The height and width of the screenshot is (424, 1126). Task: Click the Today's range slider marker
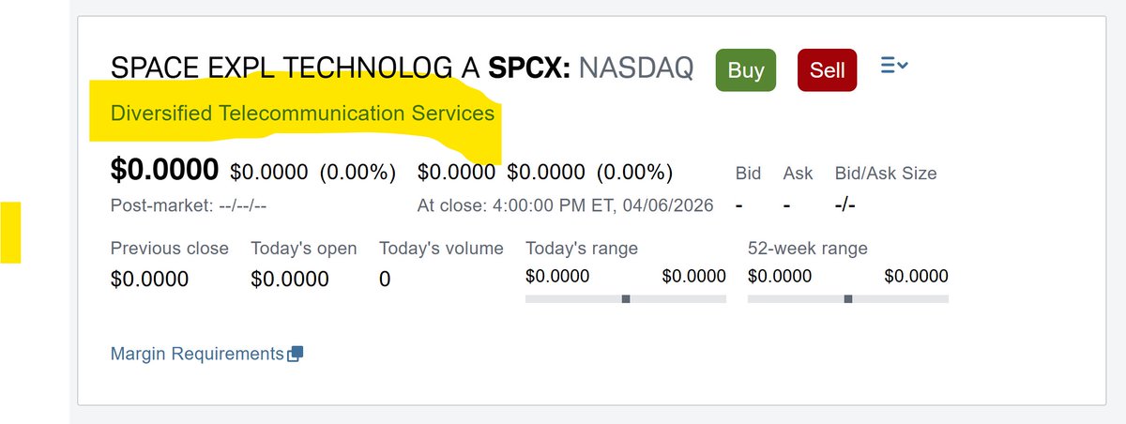coord(626,298)
